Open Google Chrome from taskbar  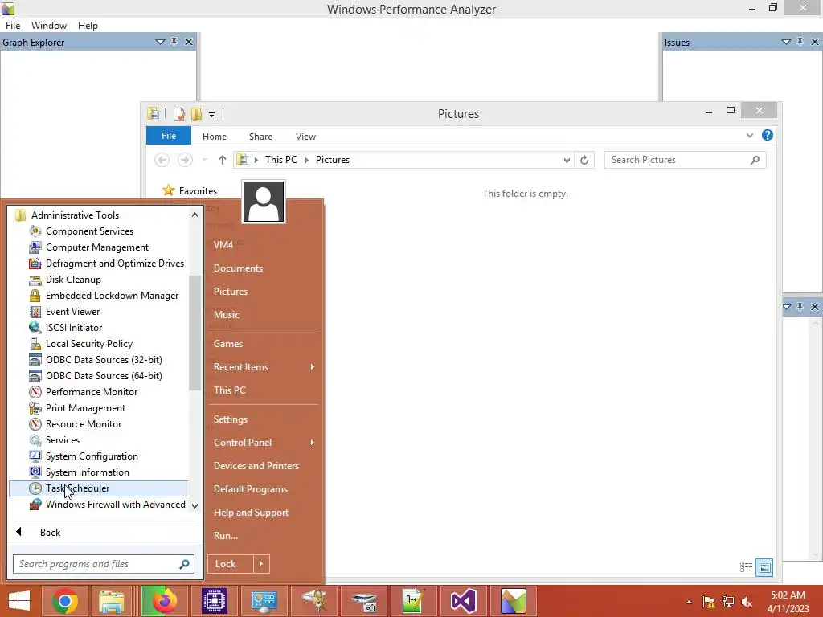point(65,601)
